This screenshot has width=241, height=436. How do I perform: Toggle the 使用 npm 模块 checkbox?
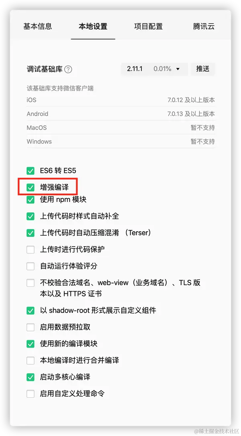tap(31, 199)
